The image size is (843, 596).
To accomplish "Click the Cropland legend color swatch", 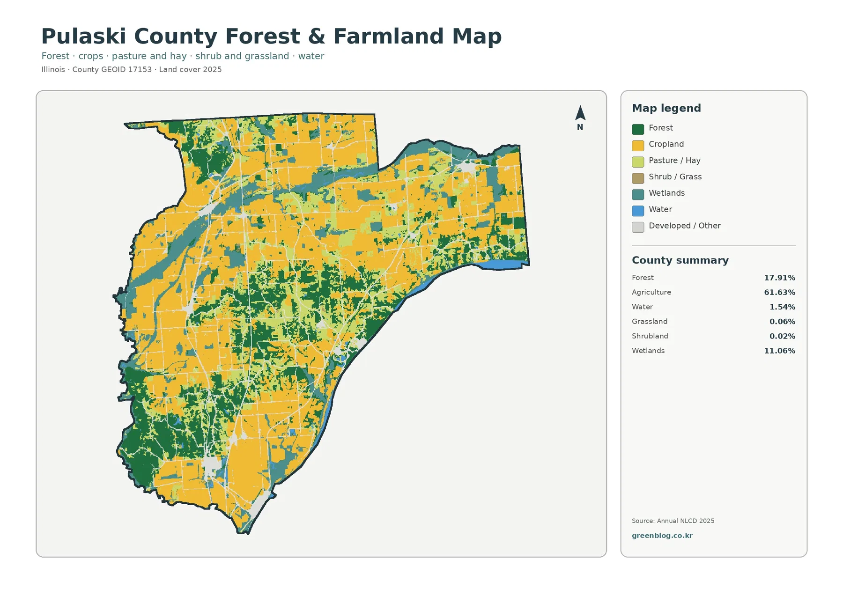I will (x=638, y=146).
